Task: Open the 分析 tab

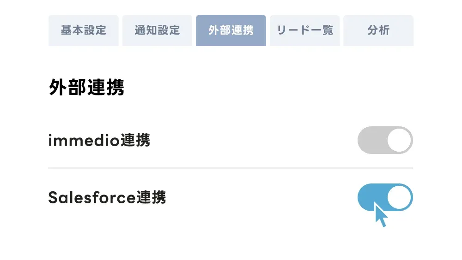Action: 378,30
